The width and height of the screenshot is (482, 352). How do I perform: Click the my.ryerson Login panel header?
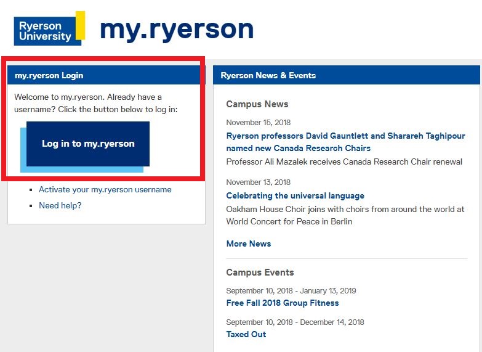[x=49, y=75]
